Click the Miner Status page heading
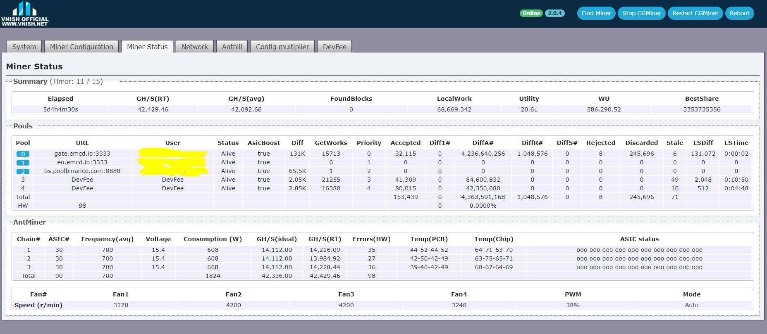The height and width of the screenshot is (334, 767). [x=34, y=66]
